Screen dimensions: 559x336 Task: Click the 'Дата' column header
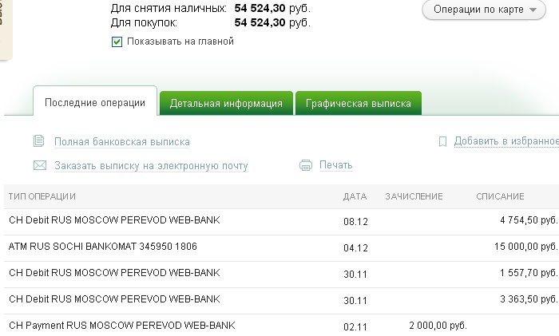coord(355,196)
